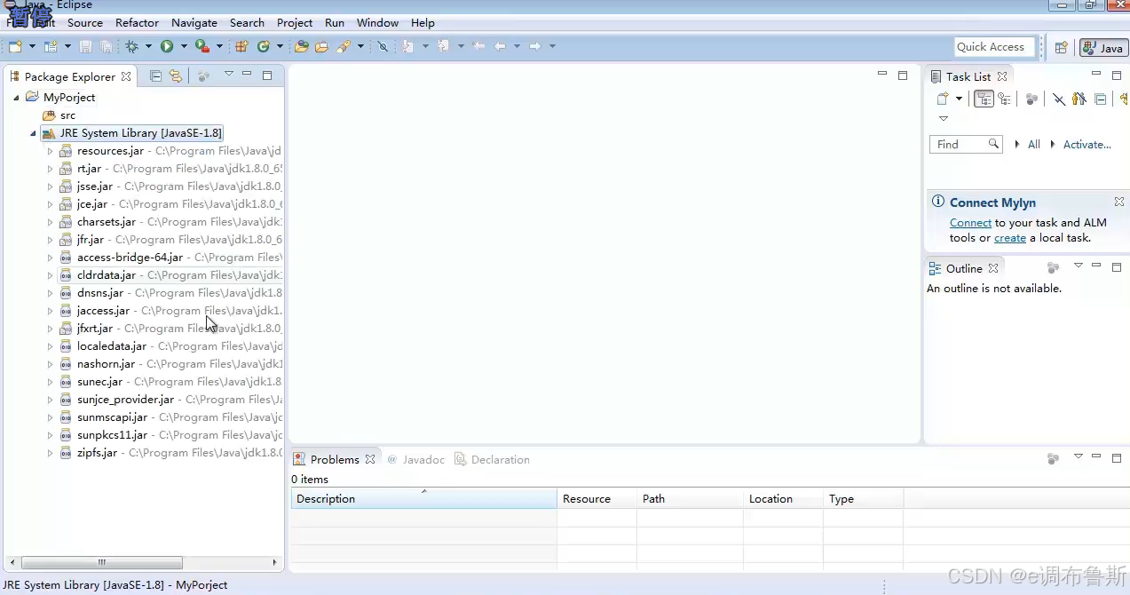Click New Task icon in Task List
1130x595 pixels.
943,99
